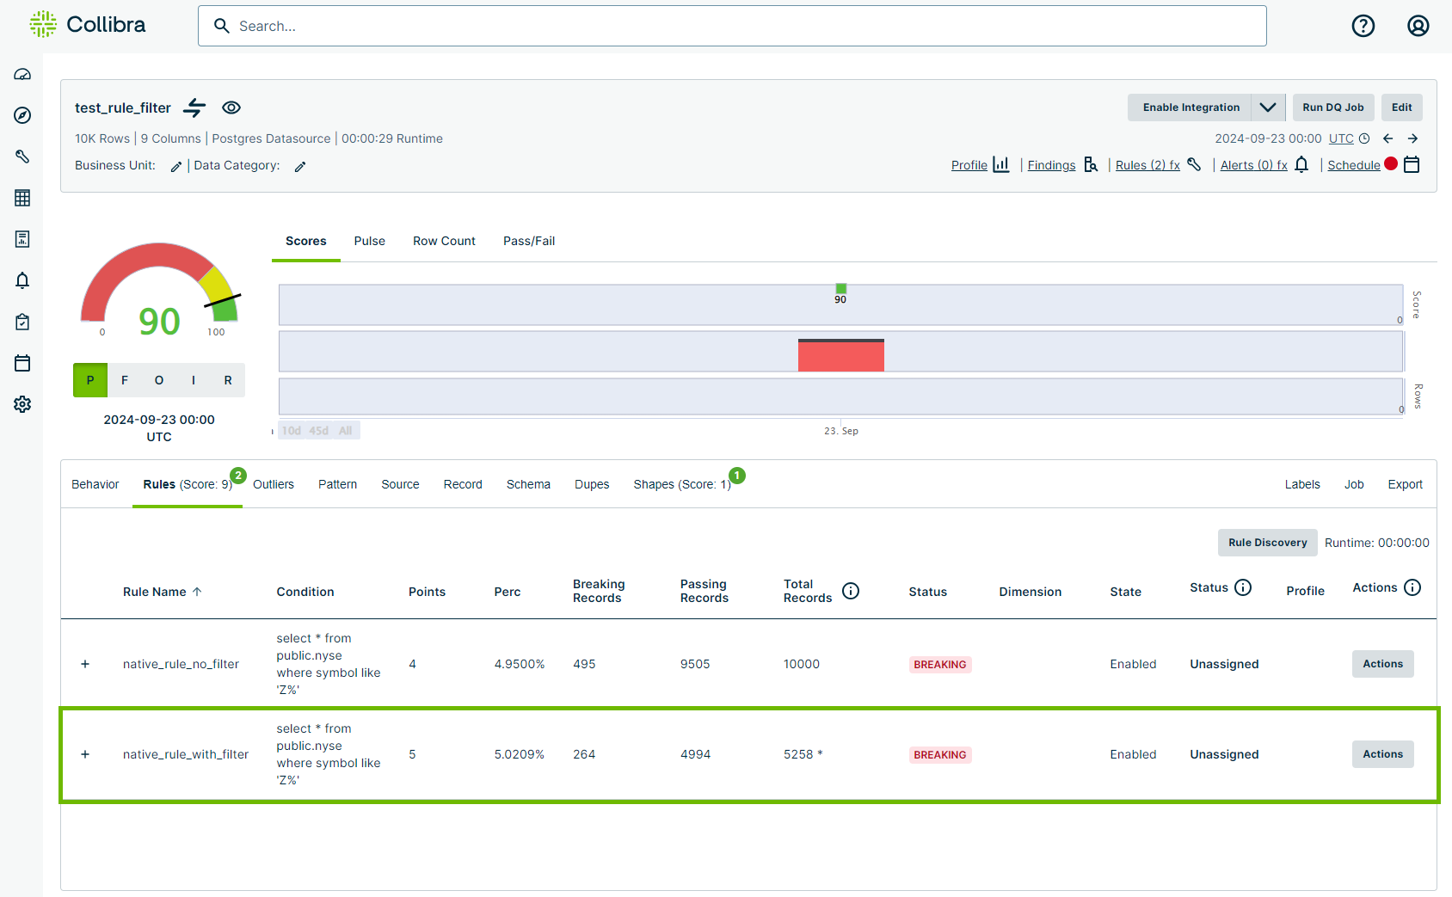This screenshot has width=1452, height=897.
Task: Click the green 90 score marker
Action: (841, 289)
